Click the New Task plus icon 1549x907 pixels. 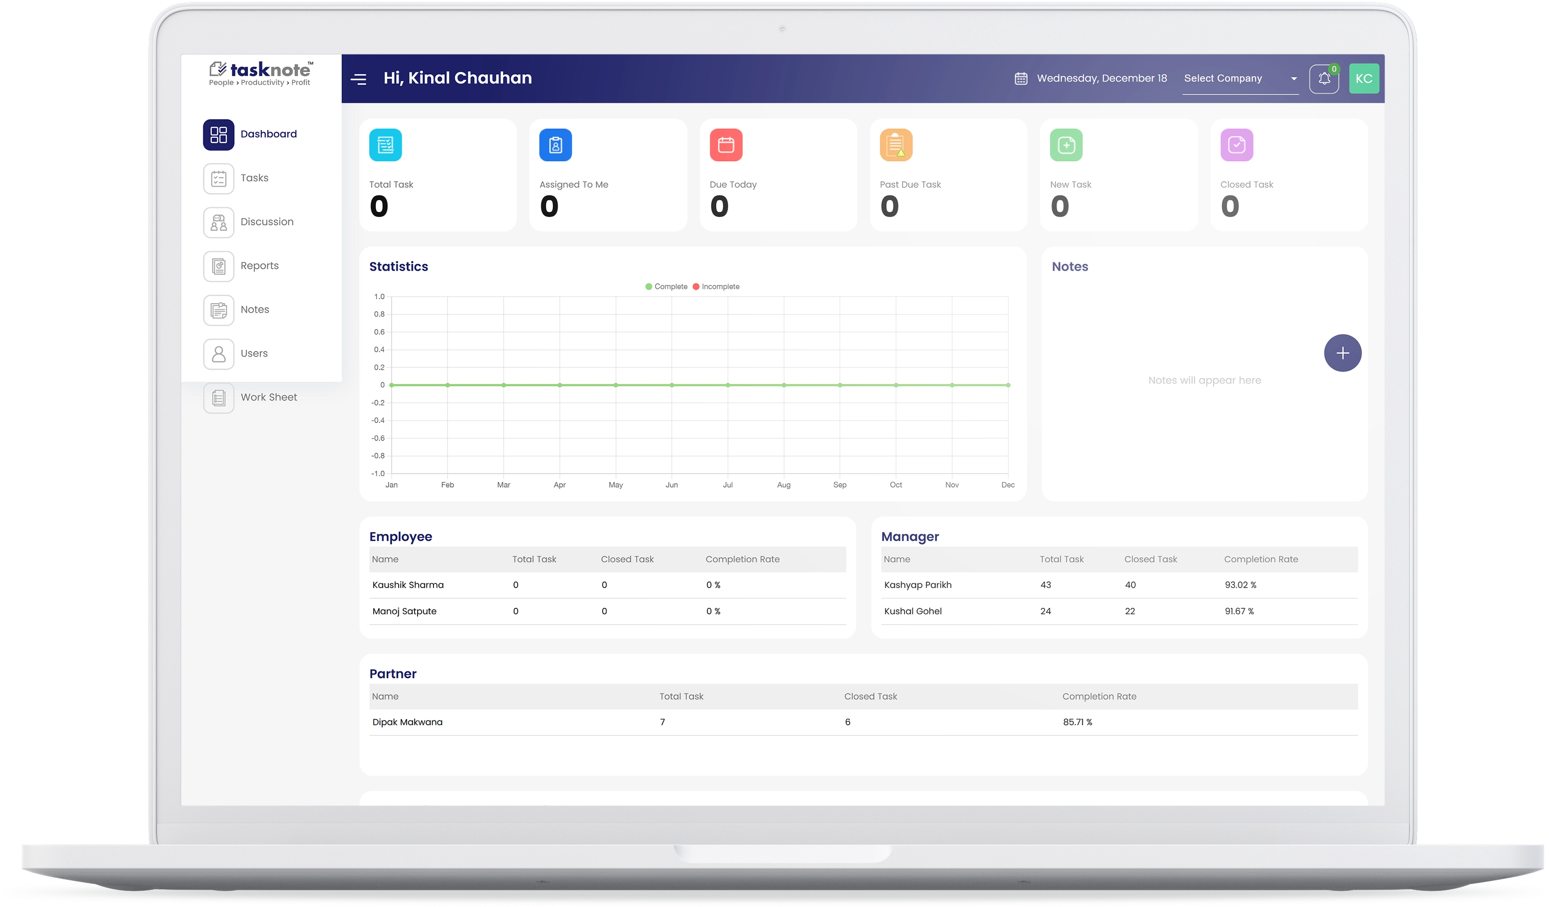click(1067, 145)
